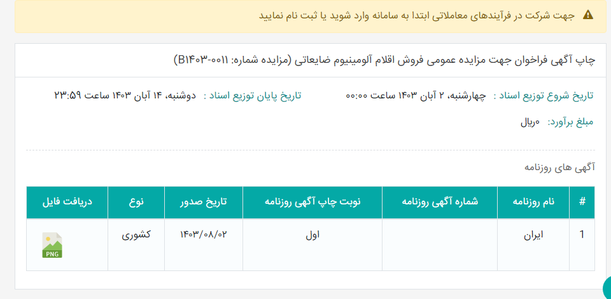Screen dimensions: 611x299
Task: Click the '#' column header
Action: pos(582,202)
